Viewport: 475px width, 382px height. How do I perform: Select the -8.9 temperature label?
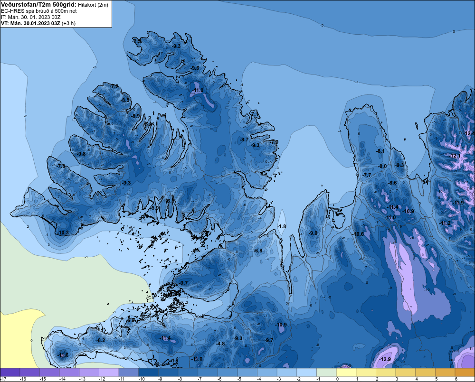pos(135,116)
